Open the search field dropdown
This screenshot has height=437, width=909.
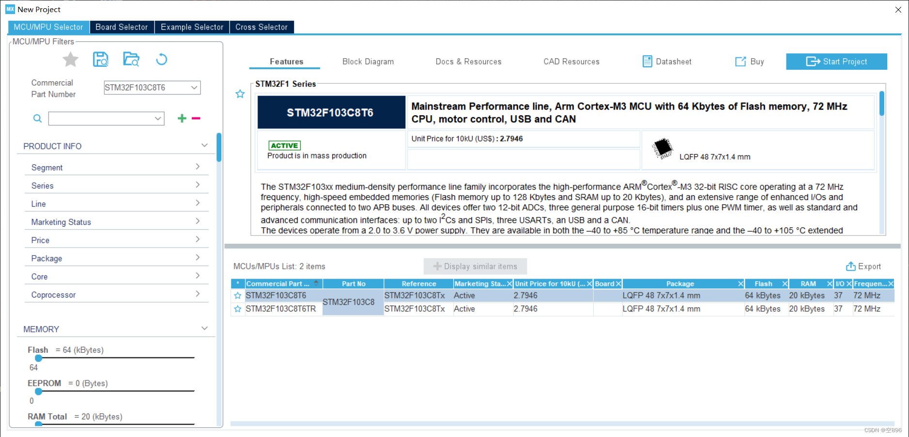tap(158, 119)
